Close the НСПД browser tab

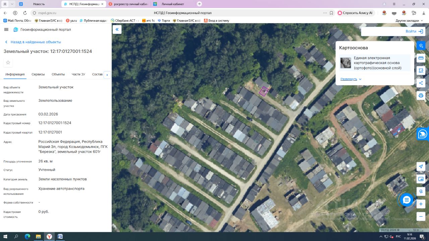point(103,4)
